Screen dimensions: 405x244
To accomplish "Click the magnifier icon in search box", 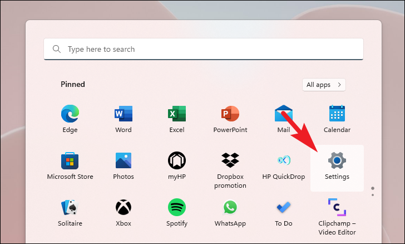I will [57, 49].
